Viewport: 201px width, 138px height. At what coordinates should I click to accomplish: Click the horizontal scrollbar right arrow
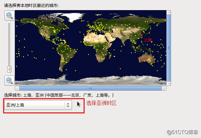[x=164, y=88]
